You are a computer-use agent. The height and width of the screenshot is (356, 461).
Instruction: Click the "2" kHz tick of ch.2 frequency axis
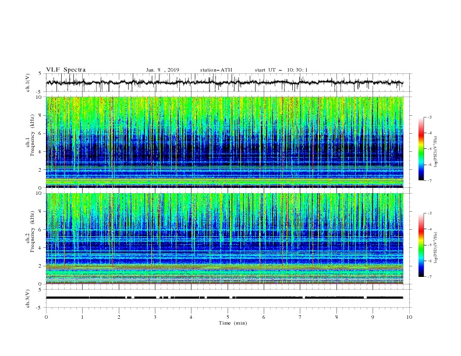tap(41, 266)
